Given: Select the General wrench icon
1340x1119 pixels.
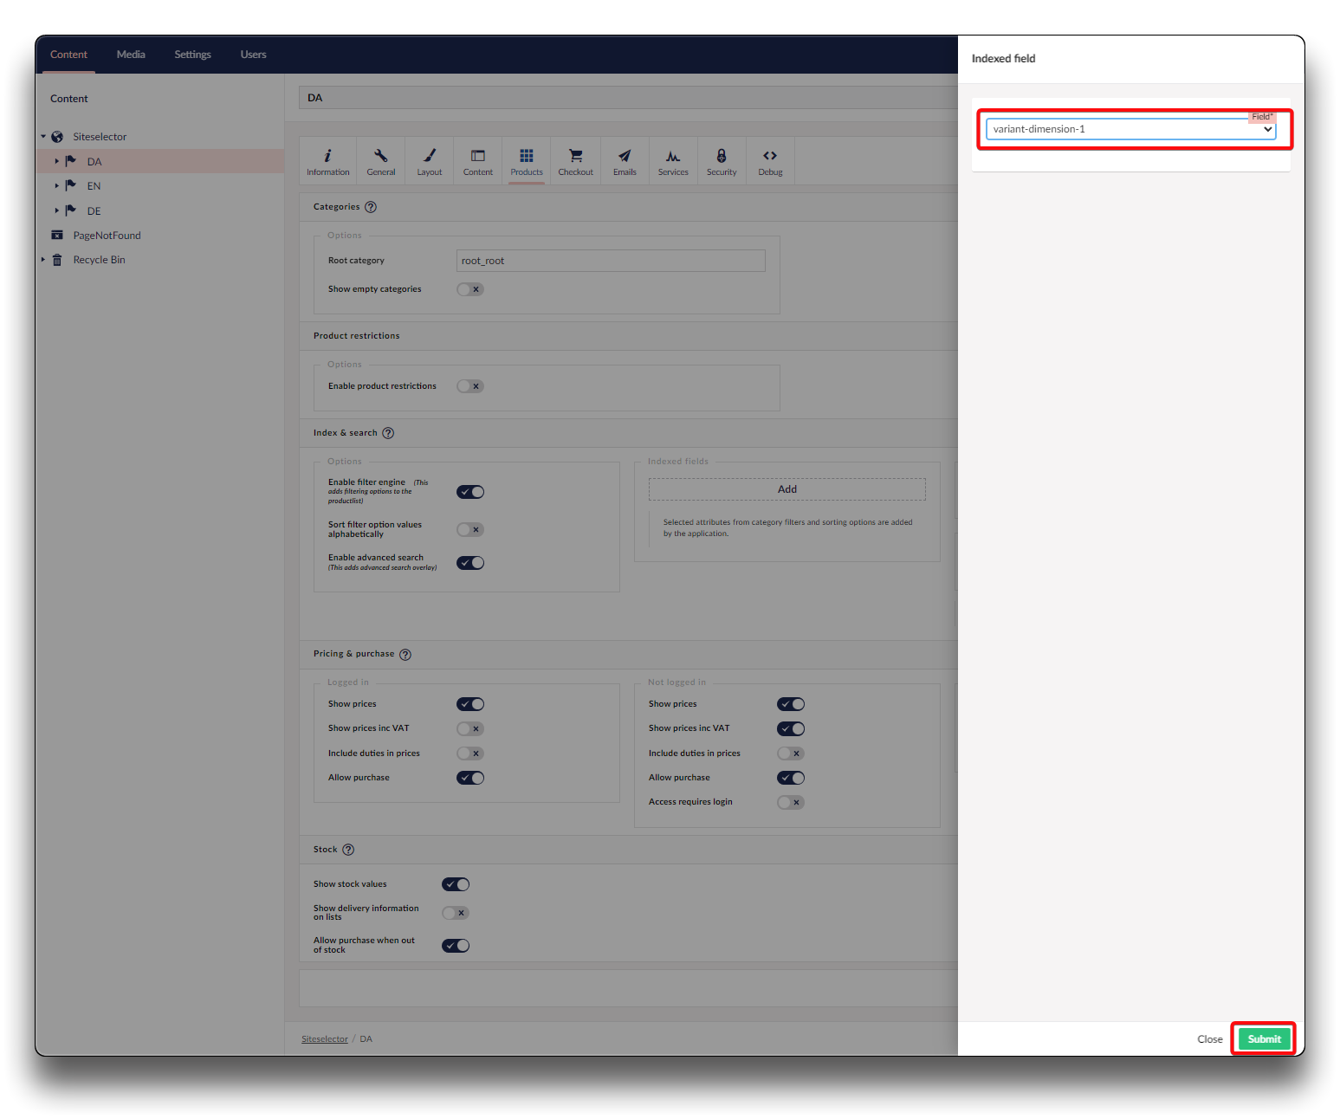Looking at the screenshot, I should [380, 157].
